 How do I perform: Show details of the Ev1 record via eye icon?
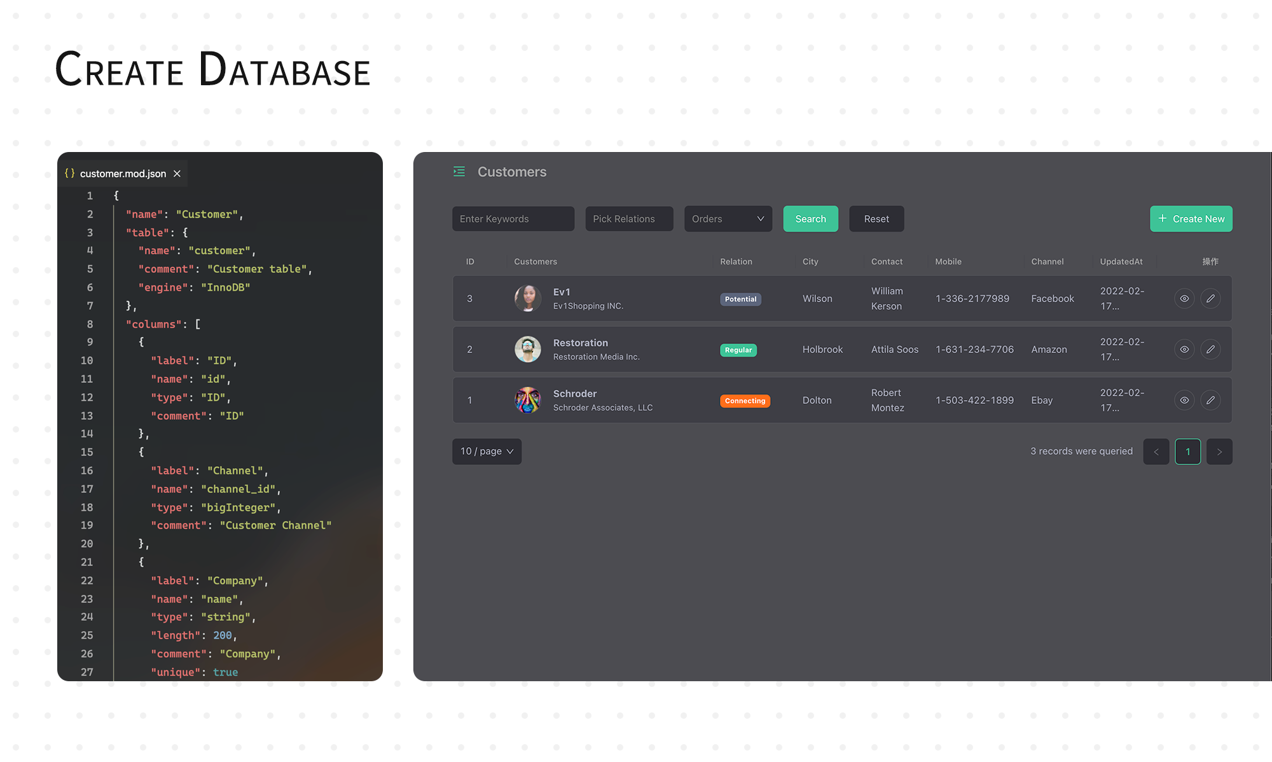[x=1184, y=298]
